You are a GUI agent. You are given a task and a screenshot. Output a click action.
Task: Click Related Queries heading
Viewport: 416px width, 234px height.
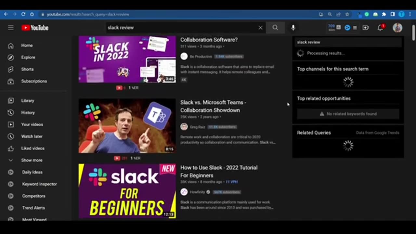314,133
